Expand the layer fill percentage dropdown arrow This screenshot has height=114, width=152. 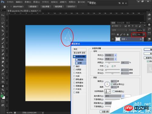pyautogui.click(x=144, y=34)
